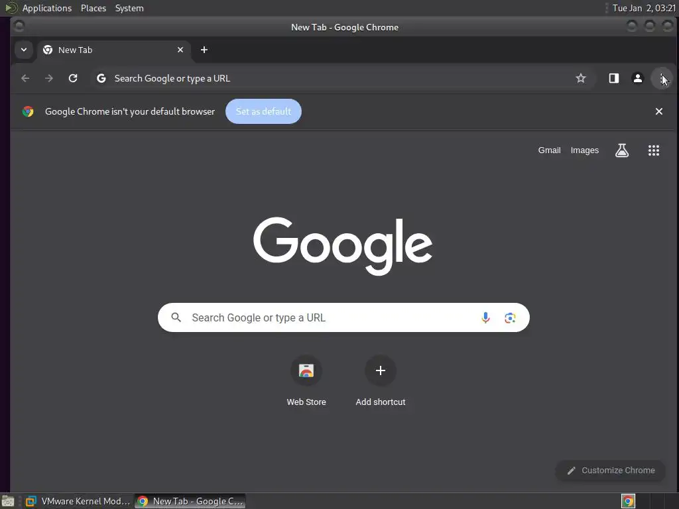Open the Places menu
This screenshot has width=679, height=509.
pos(93,8)
